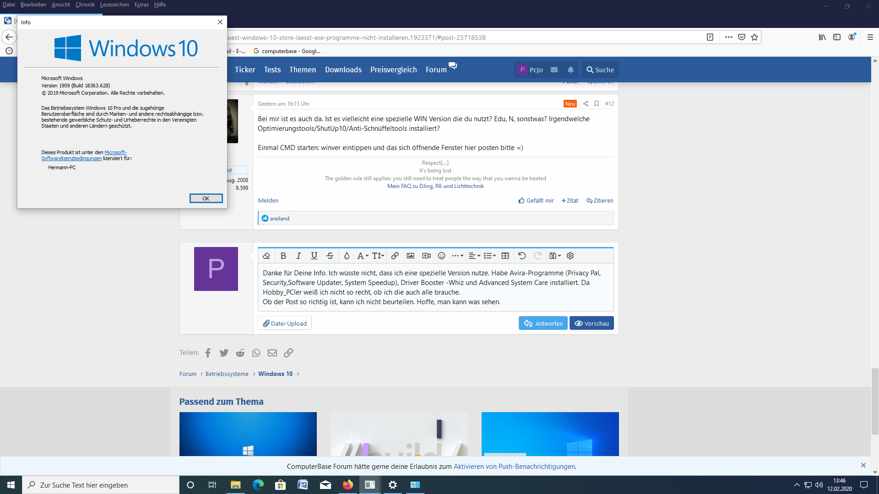
Task: Click the insert table icon
Action: click(x=505, y=256)
